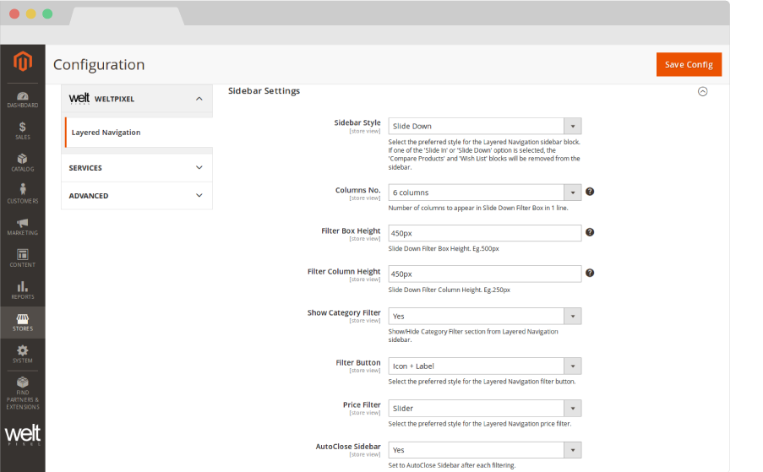Open the Show Category Filter dropdown

tap(484, 316)
